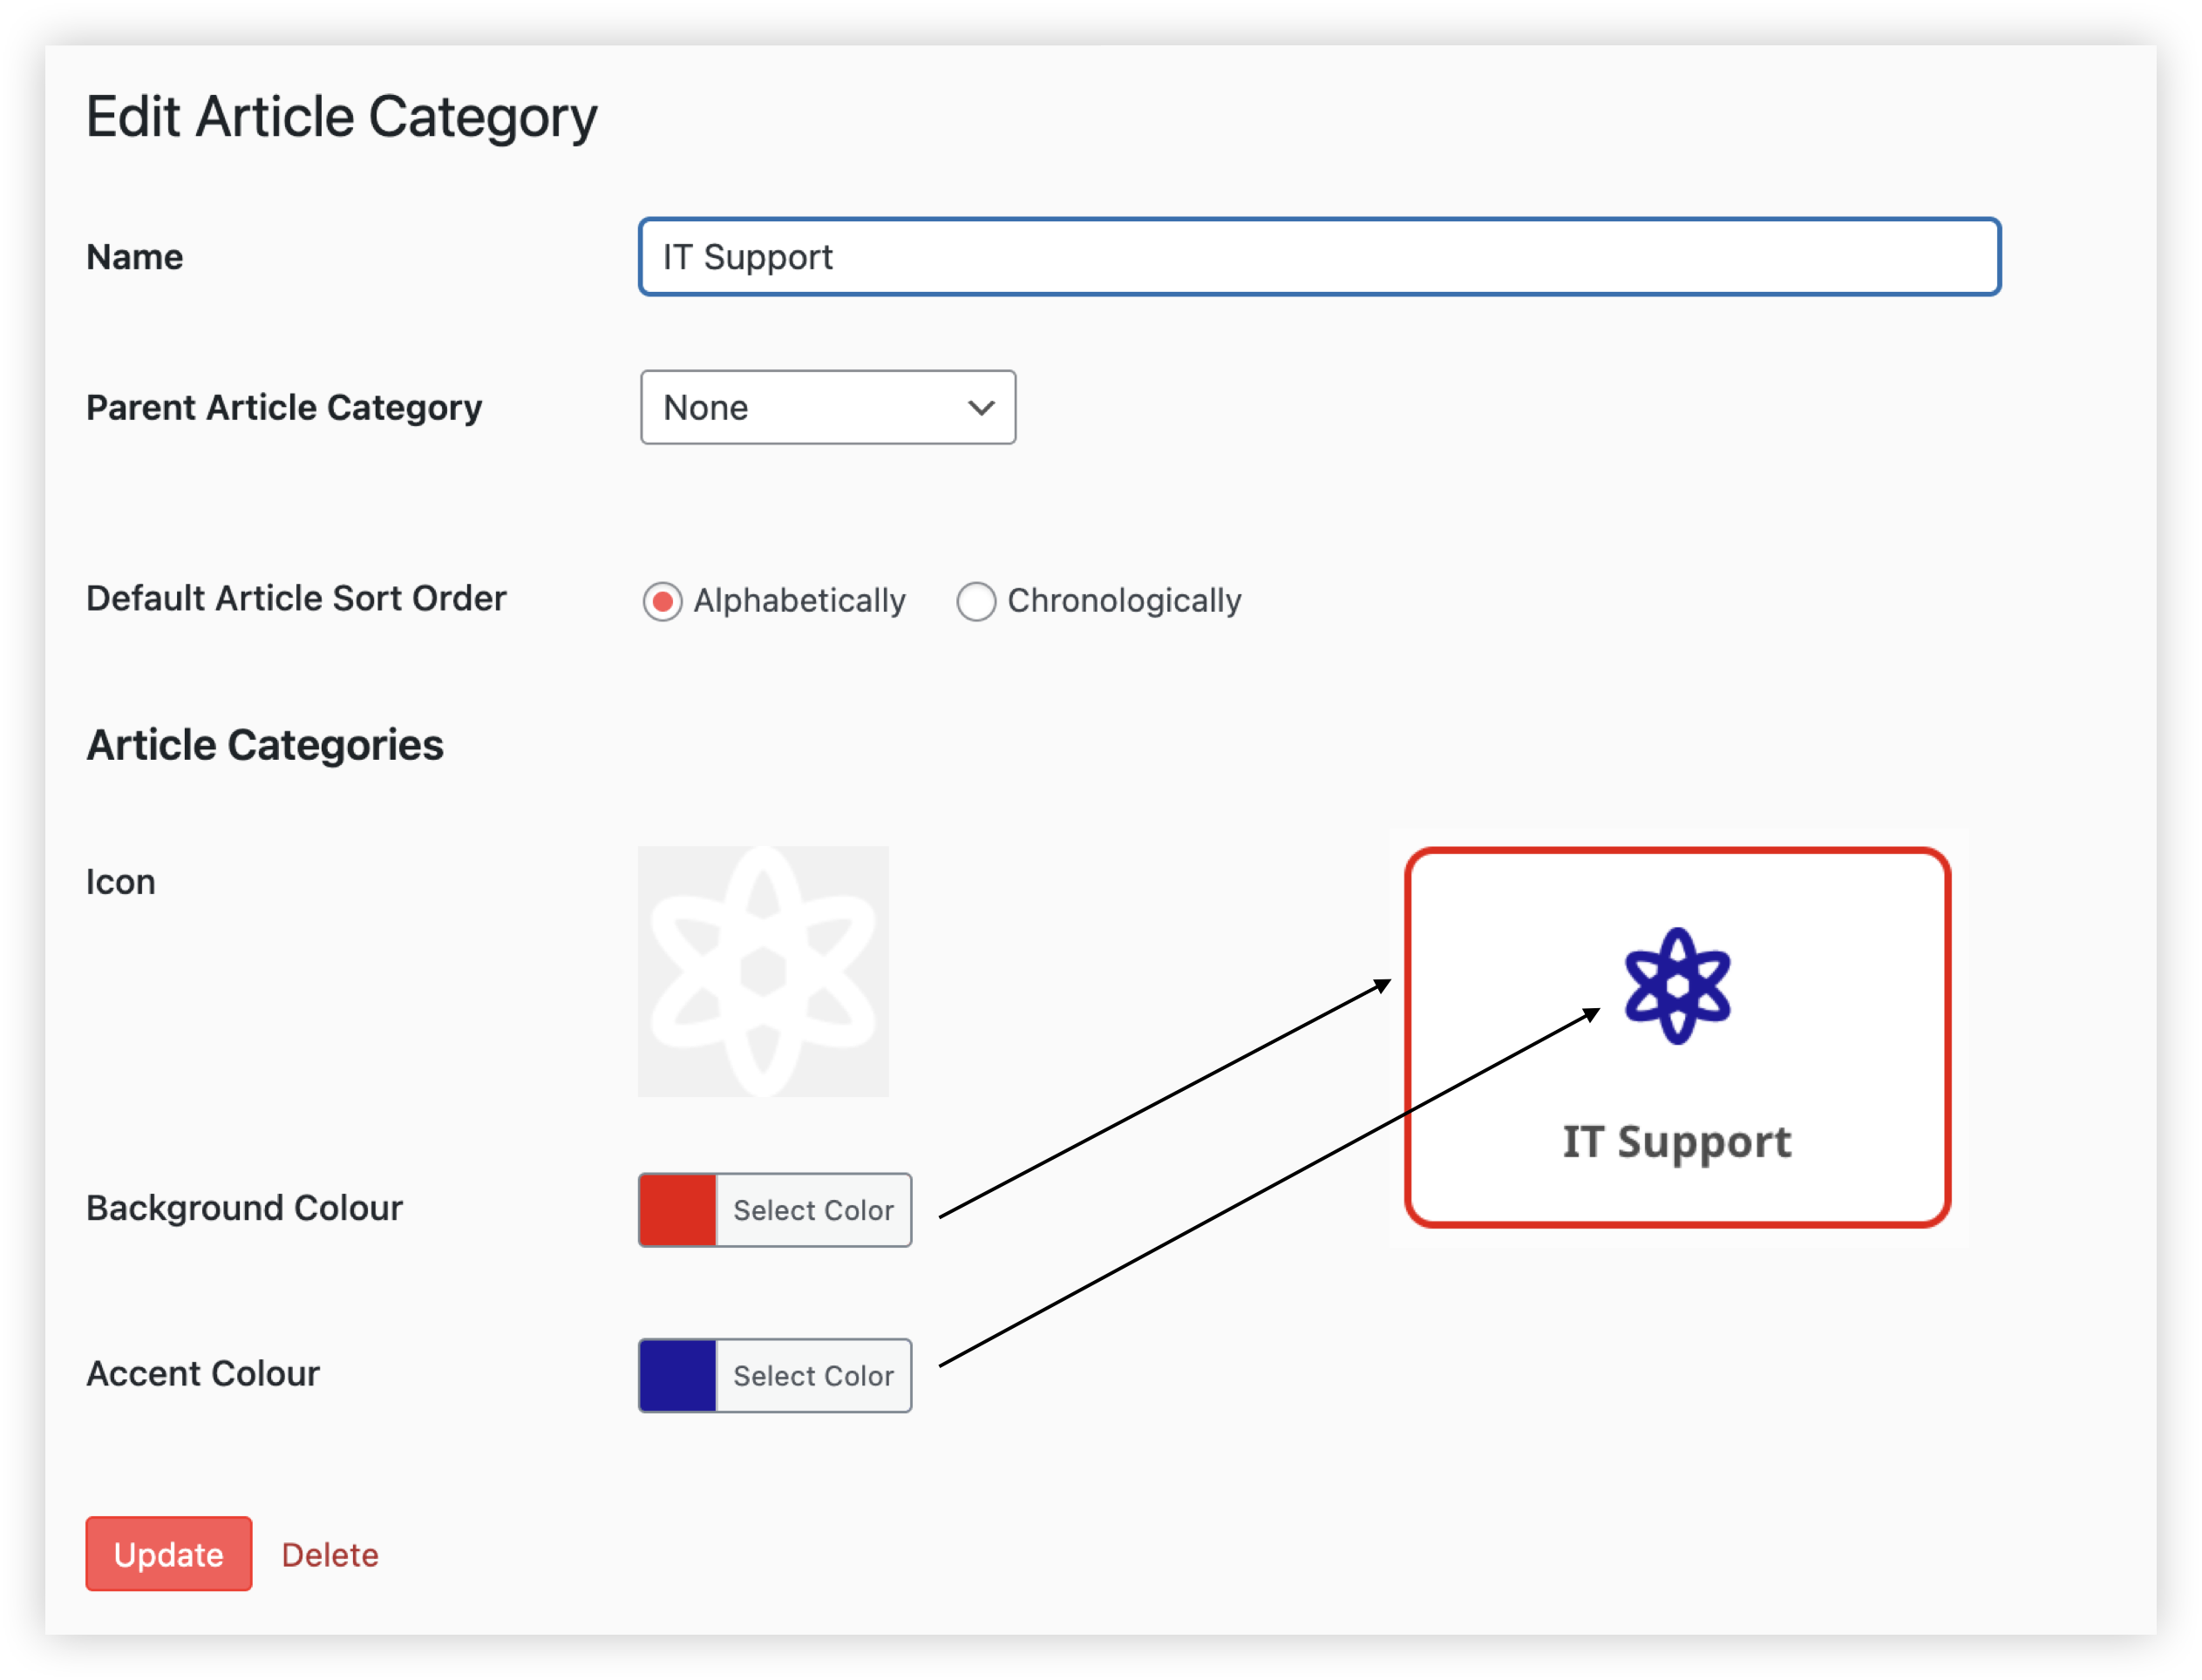Click the Article Categories section heading

(265, 745)
